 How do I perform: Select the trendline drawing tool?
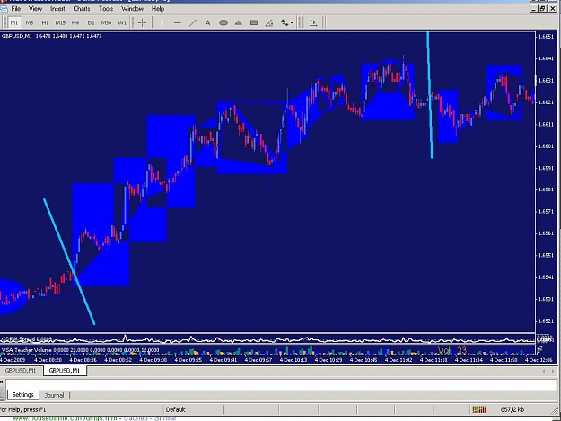192,23
